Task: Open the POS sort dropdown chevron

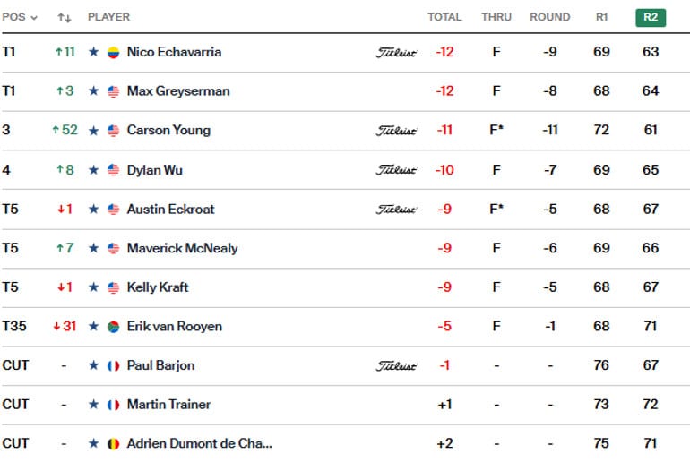Action: click(34, 18)
